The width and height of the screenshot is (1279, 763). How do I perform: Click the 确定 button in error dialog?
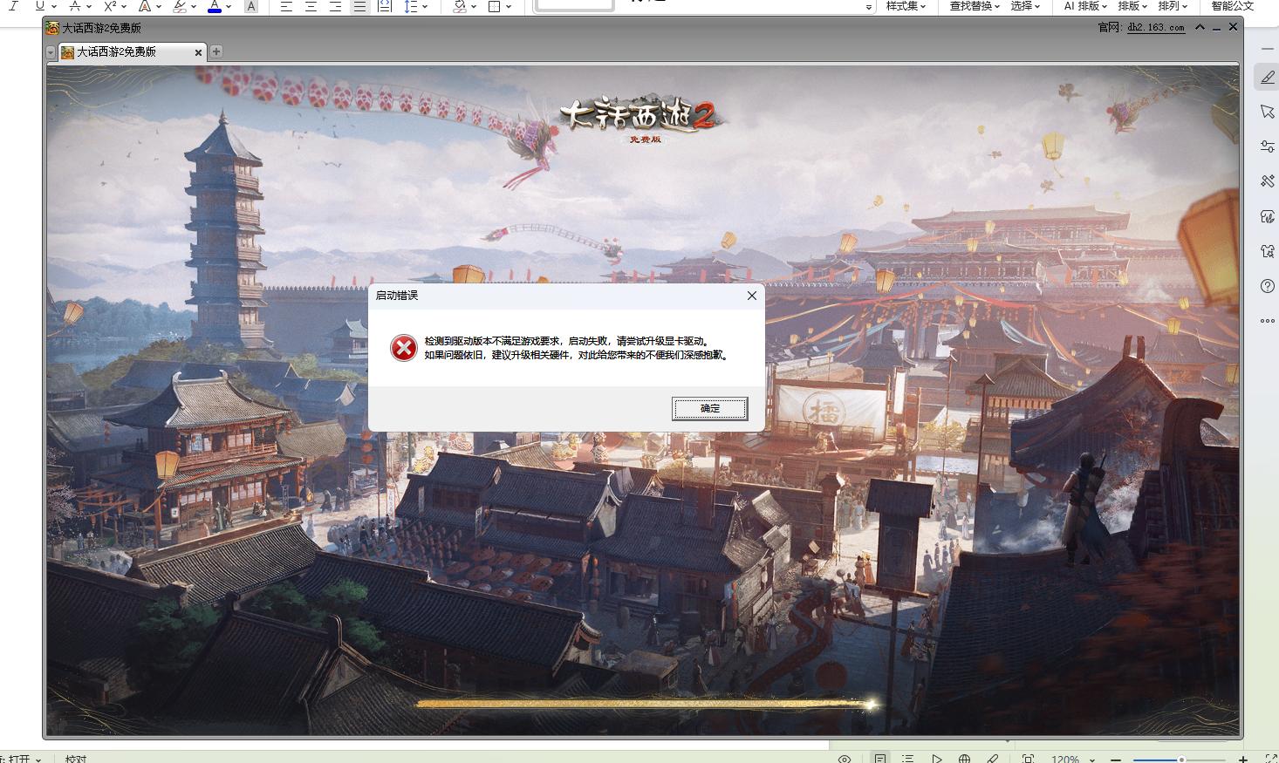tap(709, 408)
